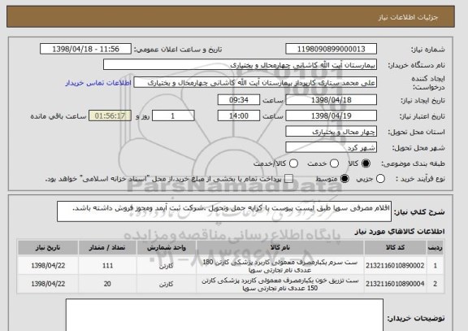The image size is (468, 331).
Task: Select the خدمت radio button
Action: (334, 163)
